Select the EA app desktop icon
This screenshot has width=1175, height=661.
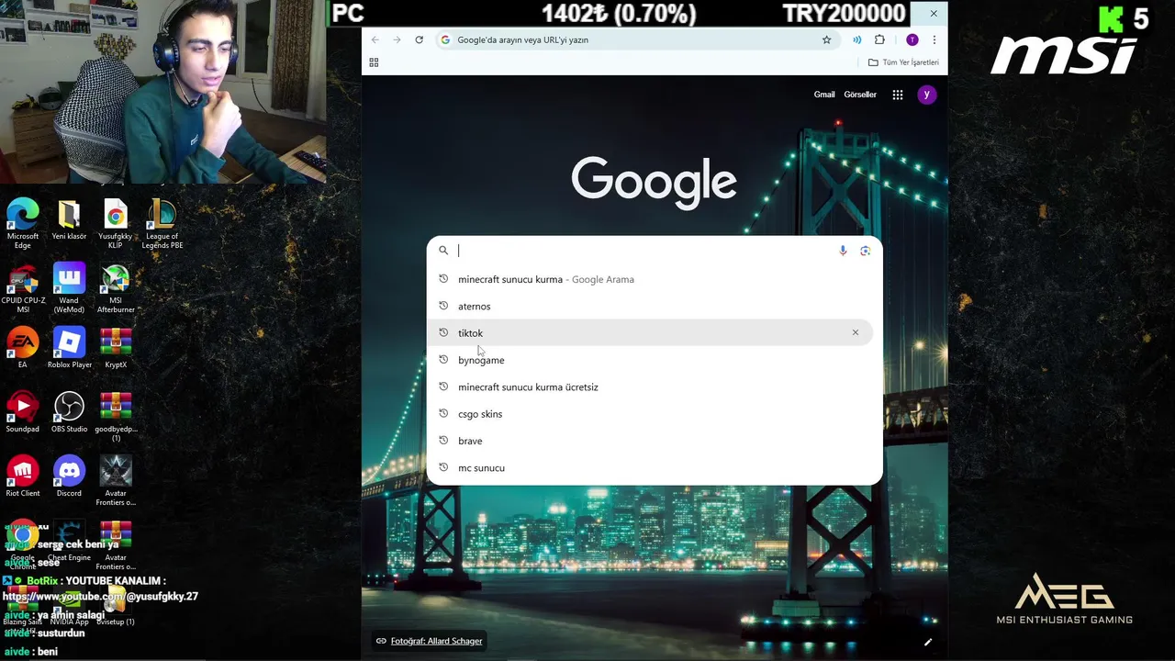tap(23, 348)
